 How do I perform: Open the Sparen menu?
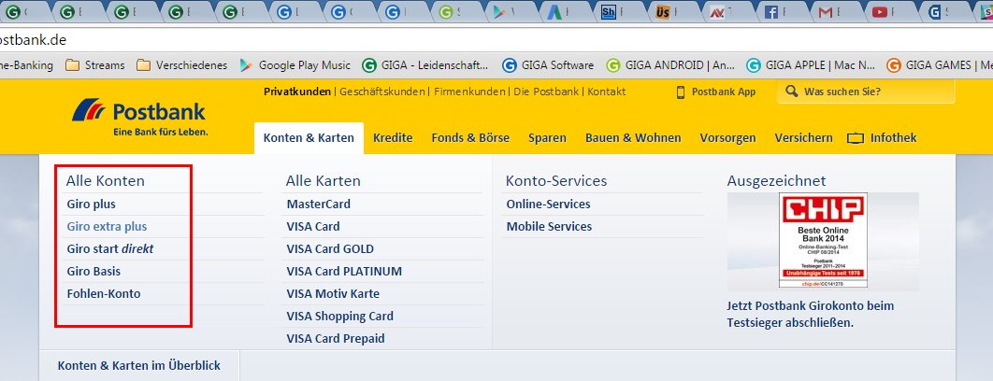[547, 138]
